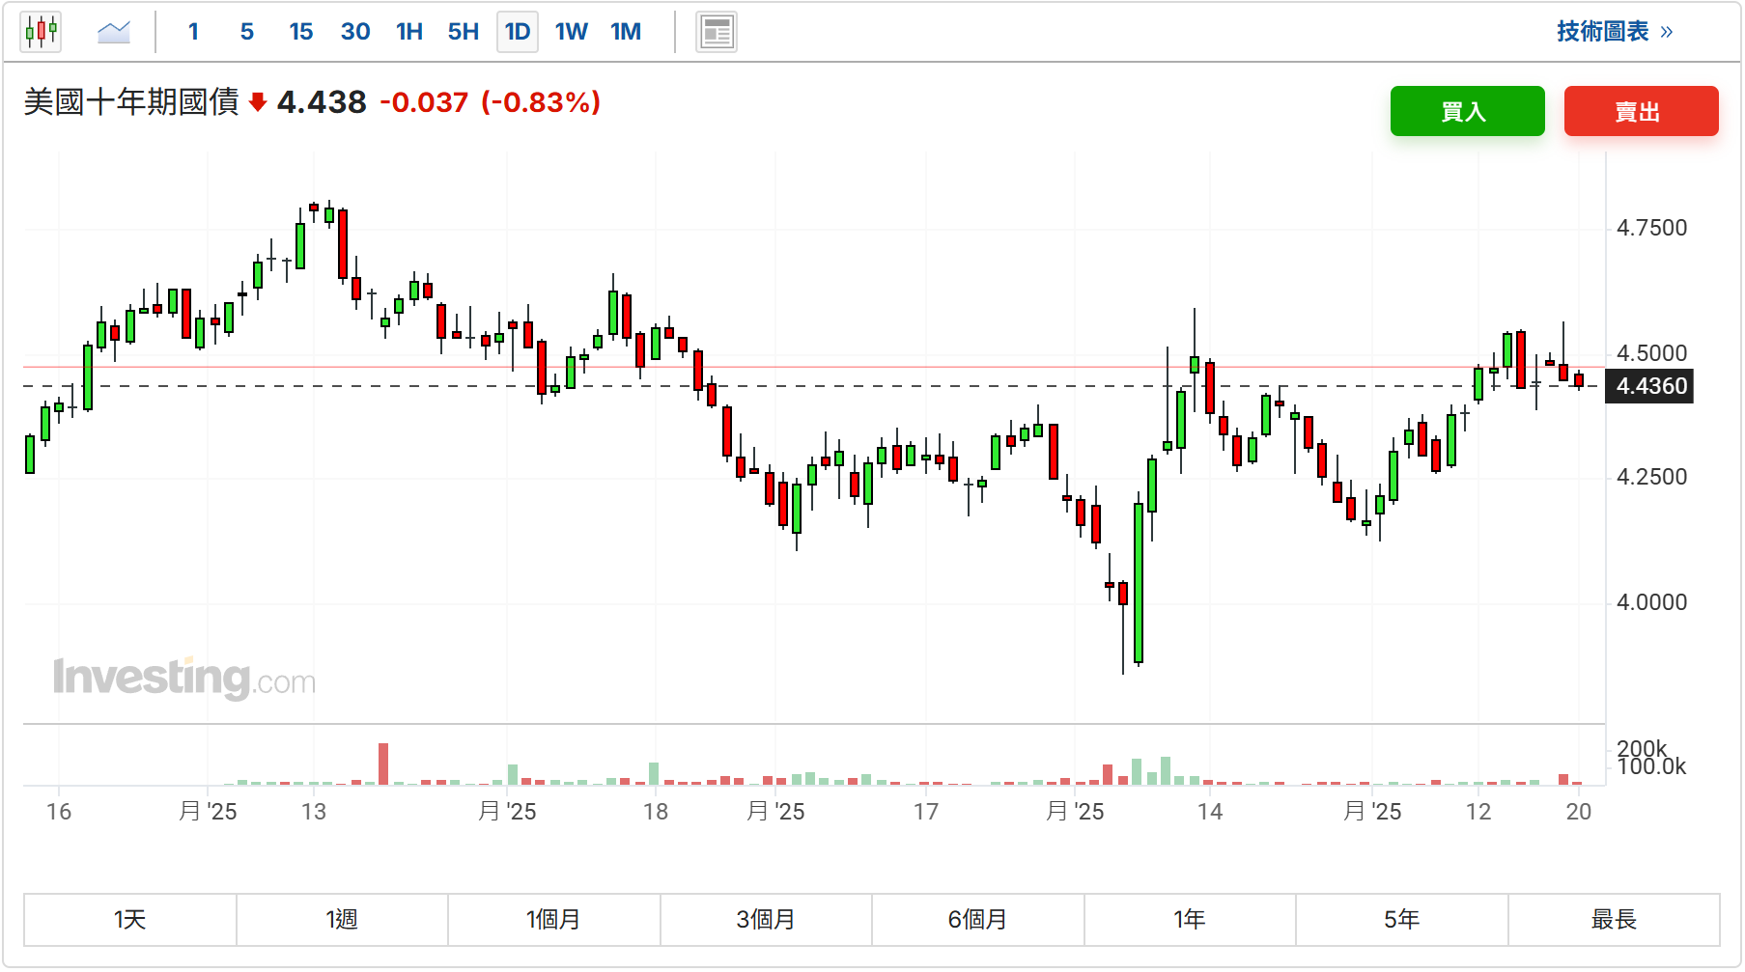Click the 4.7500 axis label
The height and width of the screenshot is (972, 1745).
[1651, 228]
